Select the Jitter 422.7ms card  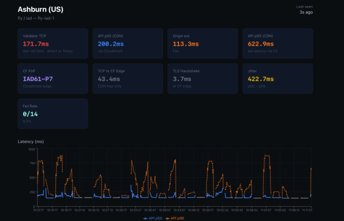(x=278, y=78)
